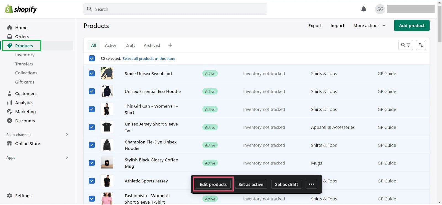This screenshot has width=442, height=205.
Task: Open the GG account avatar
Action: tap(380, 9)
